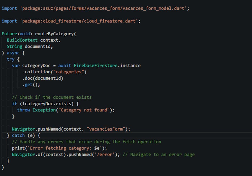Click the .doc(documentId) call
Viewport: 252px width, 176px height.
pos(43,78)
